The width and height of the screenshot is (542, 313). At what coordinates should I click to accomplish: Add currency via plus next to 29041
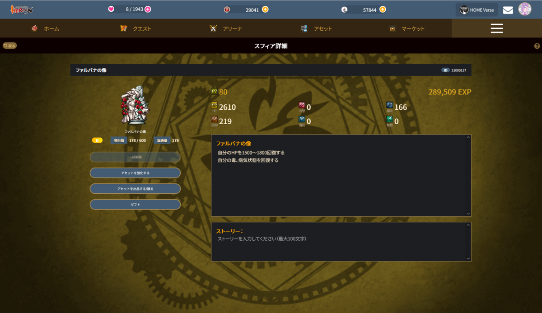pos(265,9)
